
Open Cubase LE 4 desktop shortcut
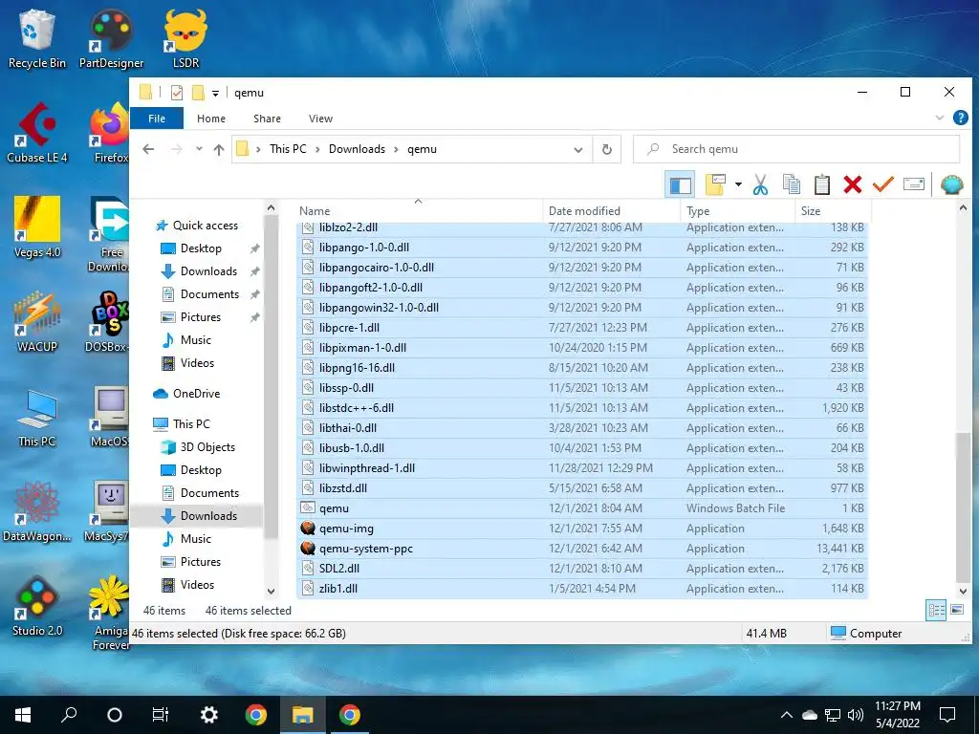tap(37, 133)
